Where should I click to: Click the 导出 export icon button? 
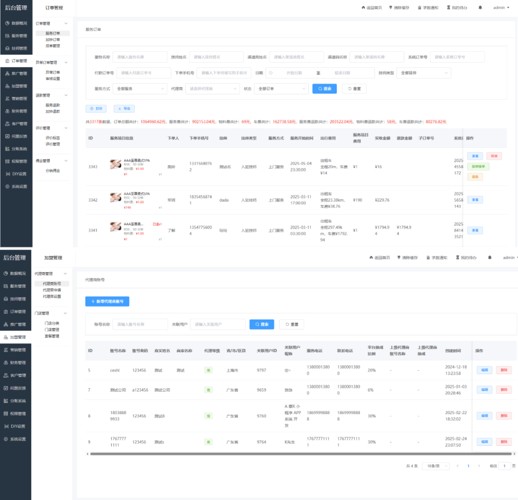coord(124,109)
